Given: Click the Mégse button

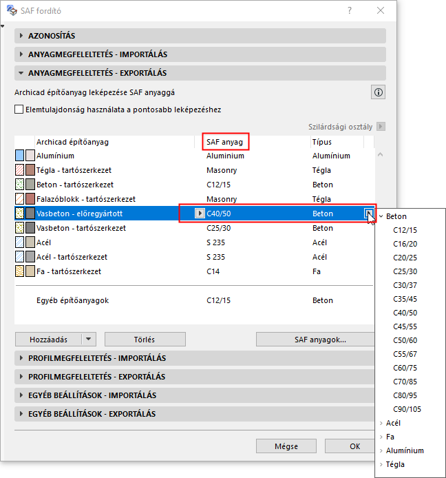Looking at the screenshot, I should tap(286, 446).
